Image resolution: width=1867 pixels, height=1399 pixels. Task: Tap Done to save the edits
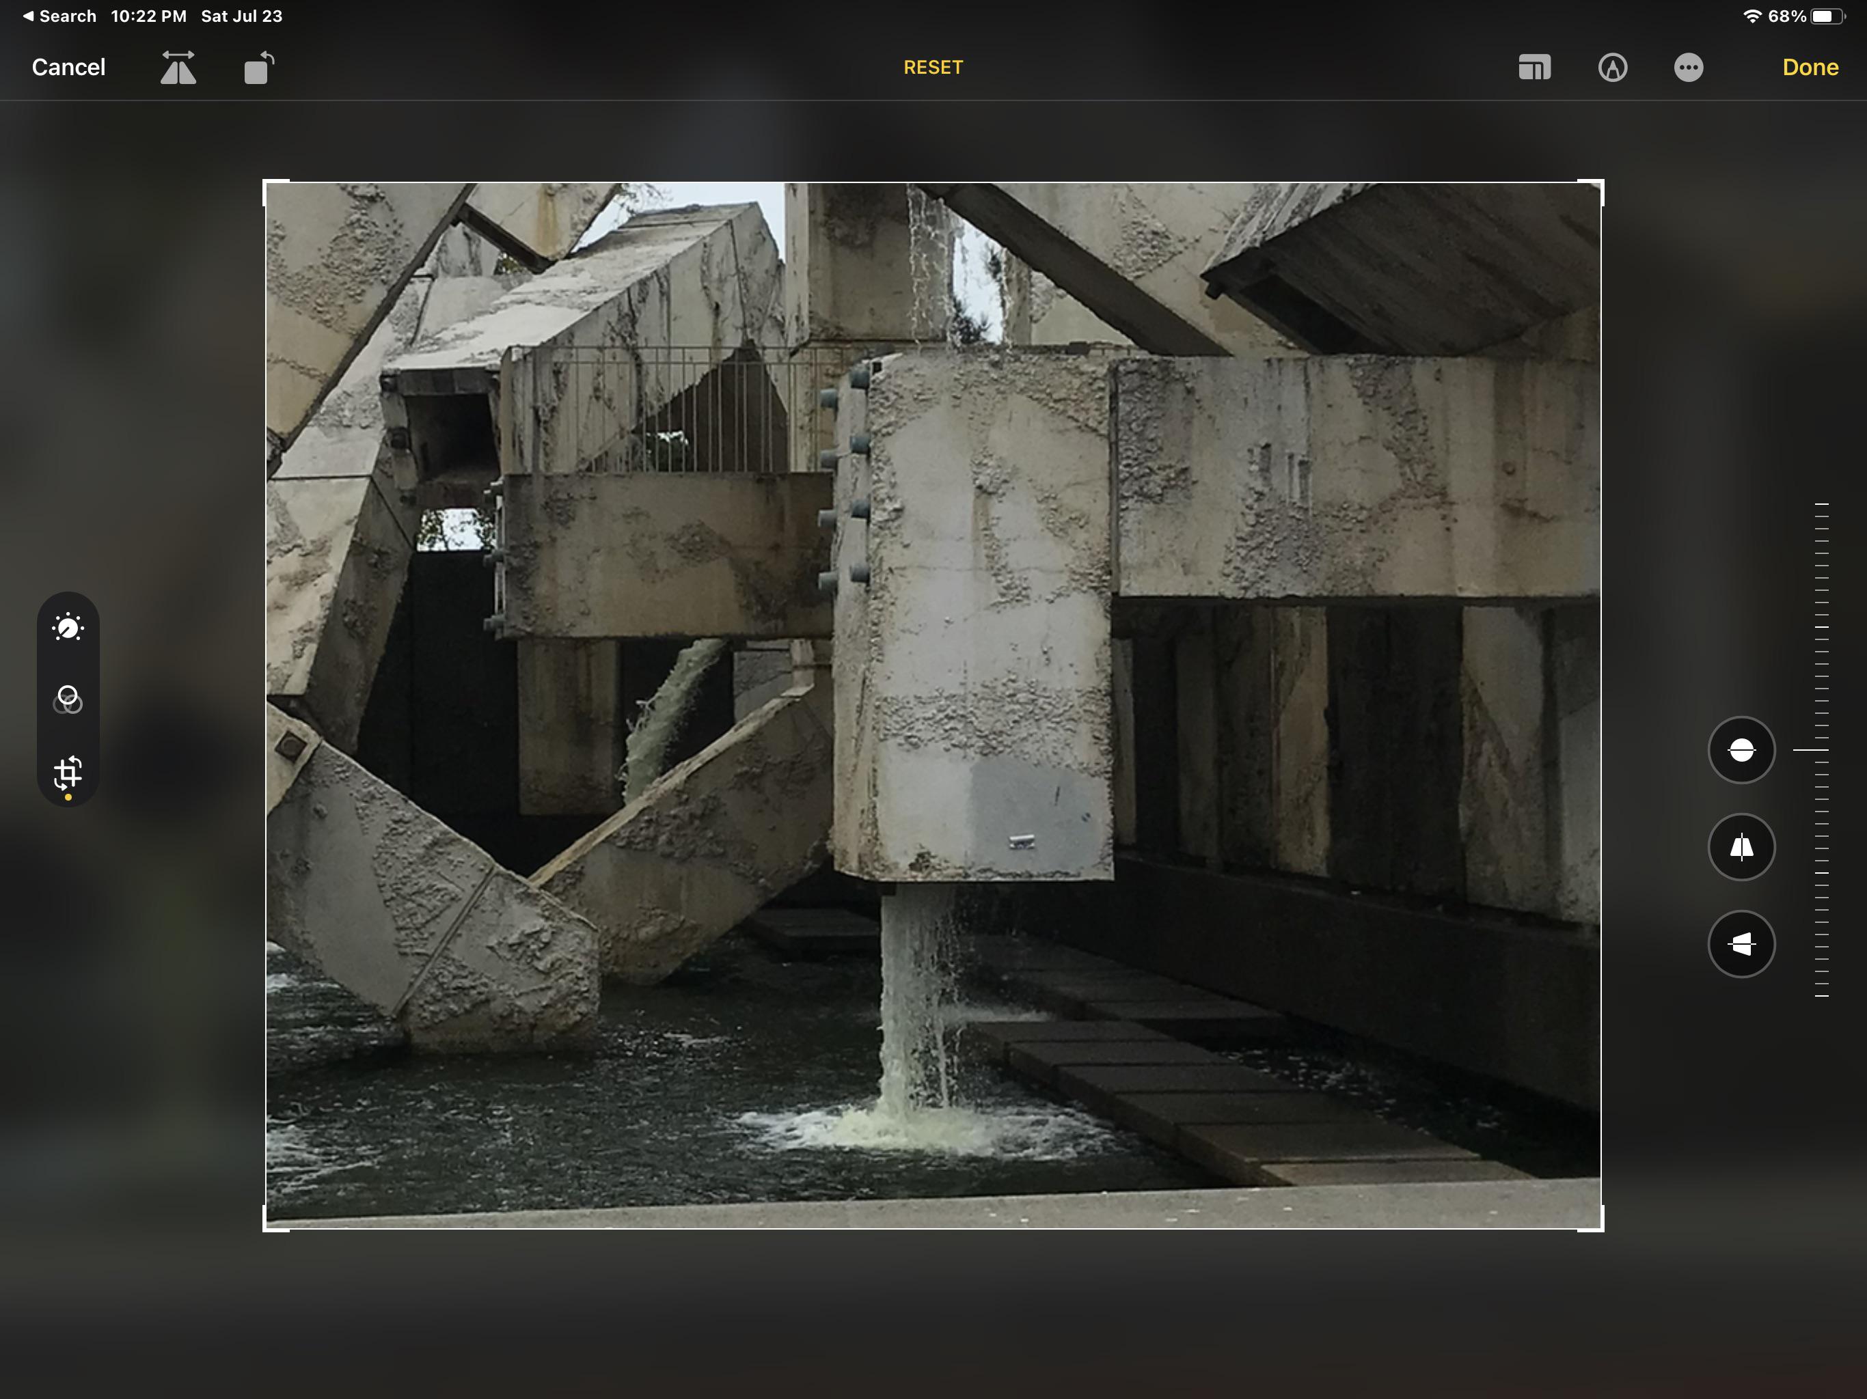point(1810,68)
